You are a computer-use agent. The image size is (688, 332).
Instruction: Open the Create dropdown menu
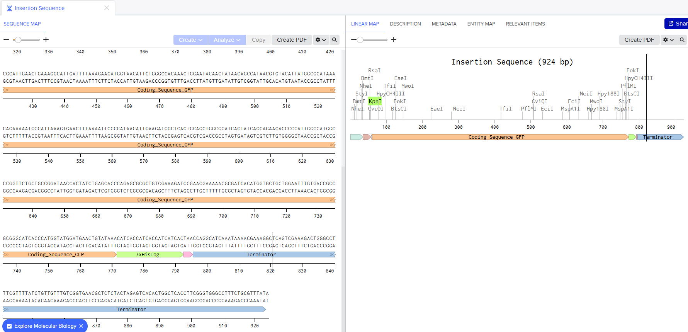(190, 40)
